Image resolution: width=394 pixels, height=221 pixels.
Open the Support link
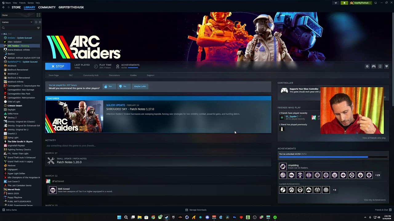(x=151, y=75)
